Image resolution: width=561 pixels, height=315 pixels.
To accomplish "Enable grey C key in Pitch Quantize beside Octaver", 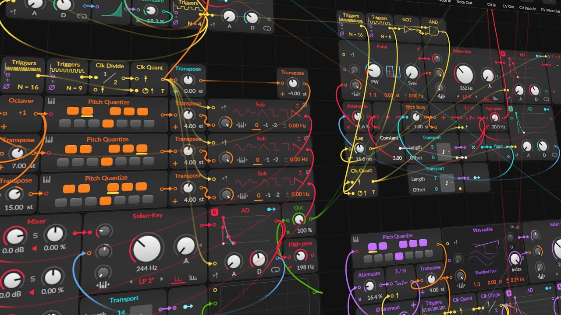I will coord(65,123).
